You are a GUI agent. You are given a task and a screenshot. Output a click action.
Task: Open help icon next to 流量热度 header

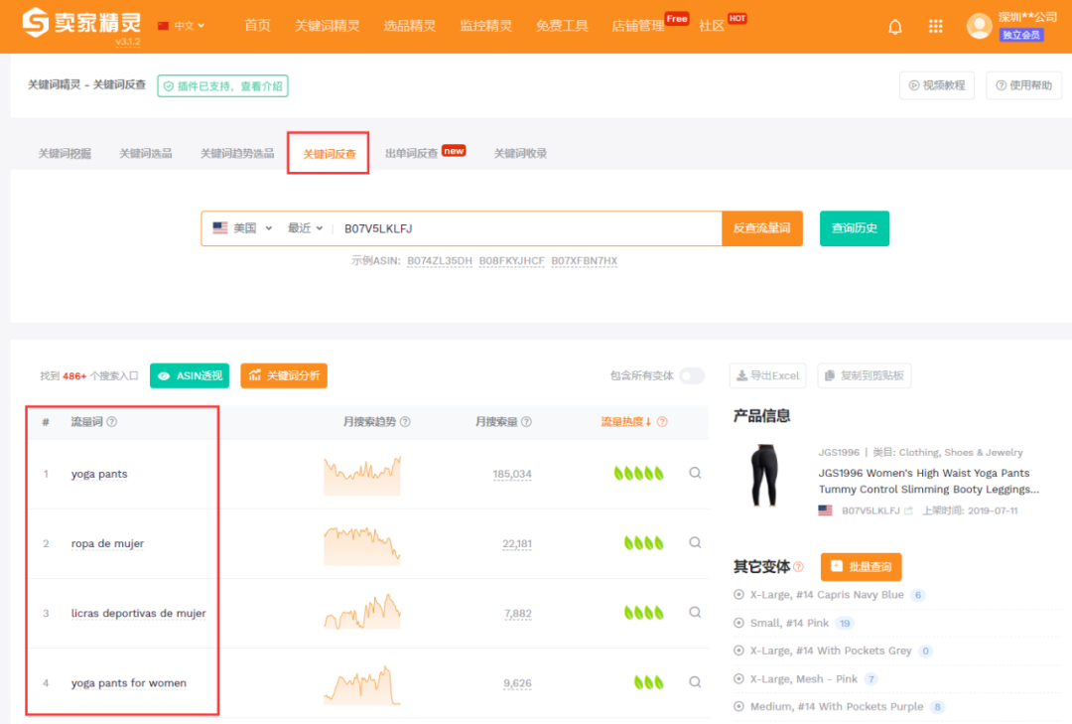662,421
